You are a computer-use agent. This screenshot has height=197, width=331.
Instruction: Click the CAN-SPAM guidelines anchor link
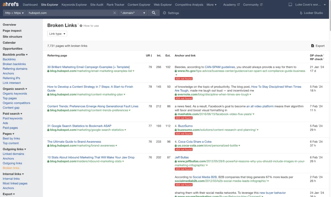click(x=220, y=67)
